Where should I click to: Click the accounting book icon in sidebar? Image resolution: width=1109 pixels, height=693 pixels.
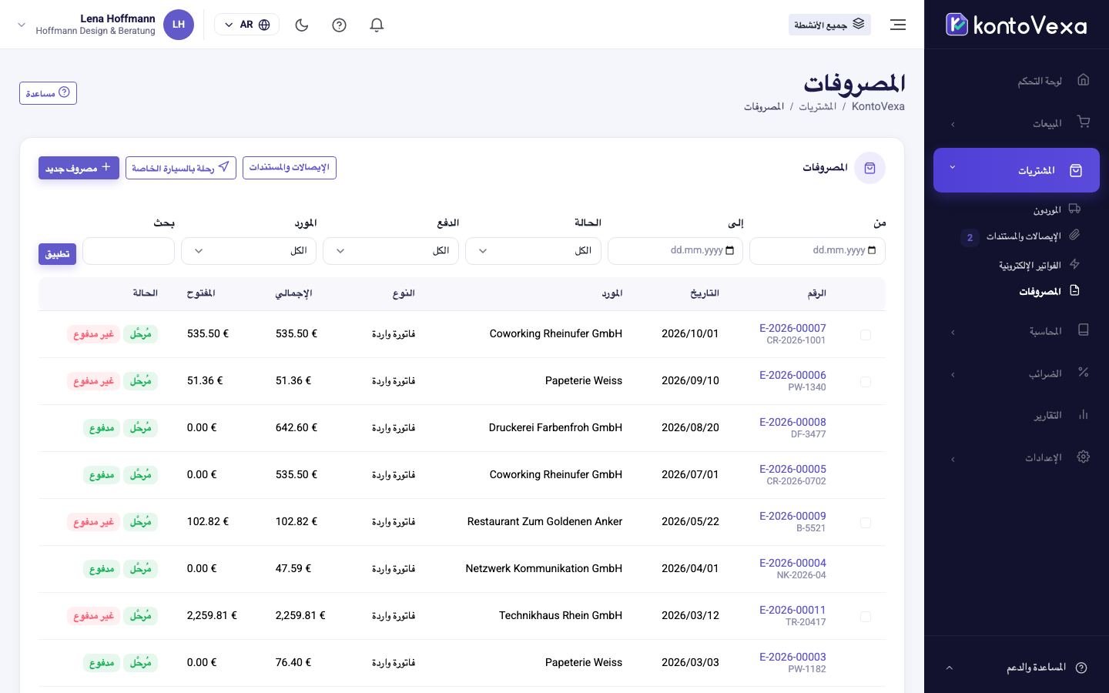click(x=1083, y=330)
